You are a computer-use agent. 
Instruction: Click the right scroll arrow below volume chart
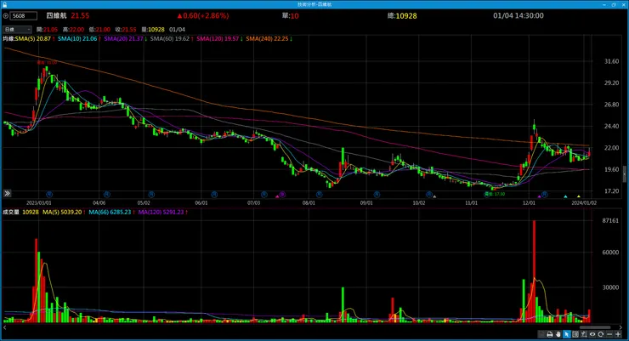[620, 327]
